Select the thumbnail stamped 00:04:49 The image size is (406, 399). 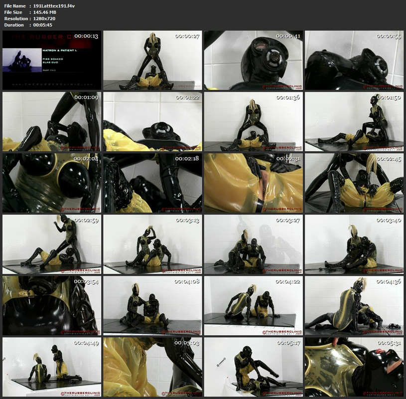point(52,367)
